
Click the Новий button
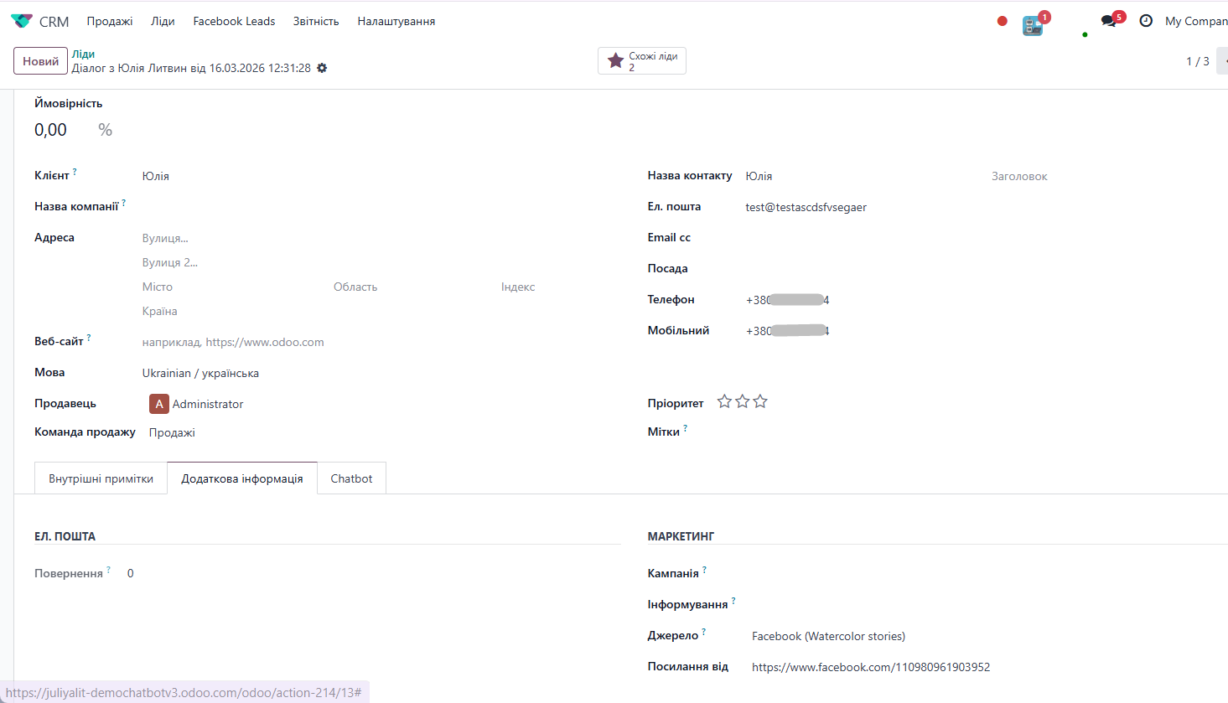(40, 61)
